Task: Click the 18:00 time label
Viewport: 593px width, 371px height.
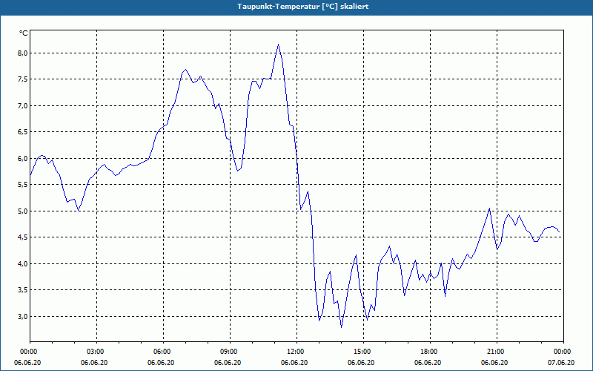Action: coord(430,352)
